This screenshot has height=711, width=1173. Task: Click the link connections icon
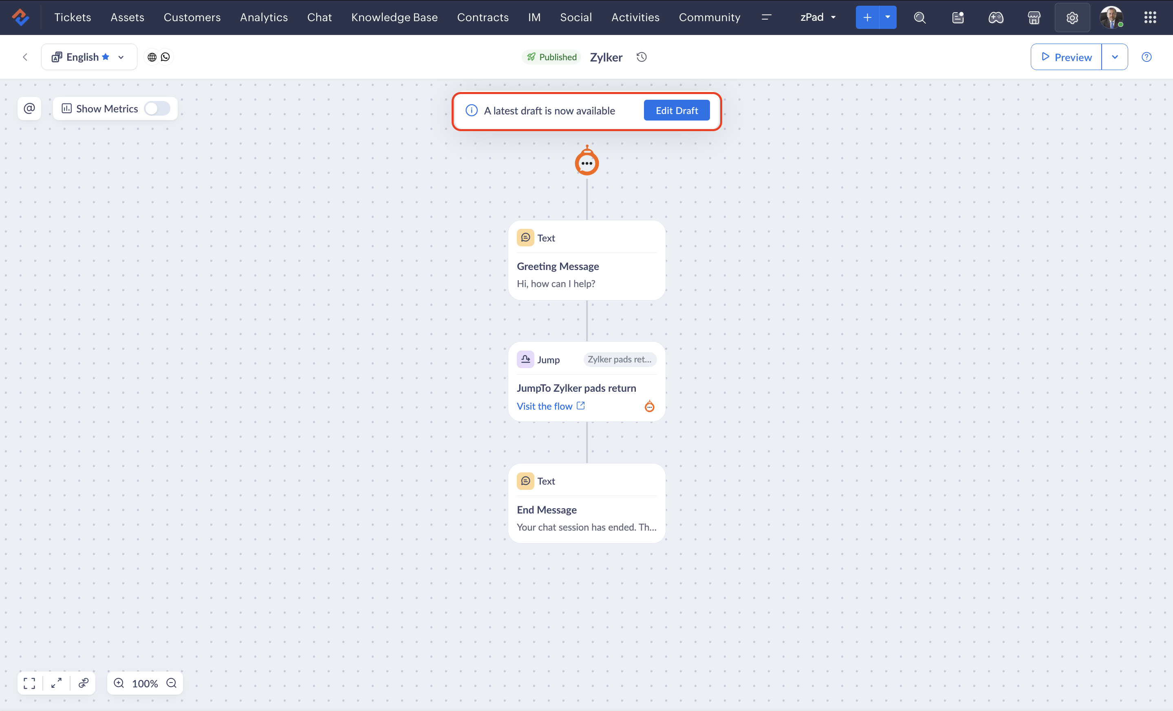83,683
